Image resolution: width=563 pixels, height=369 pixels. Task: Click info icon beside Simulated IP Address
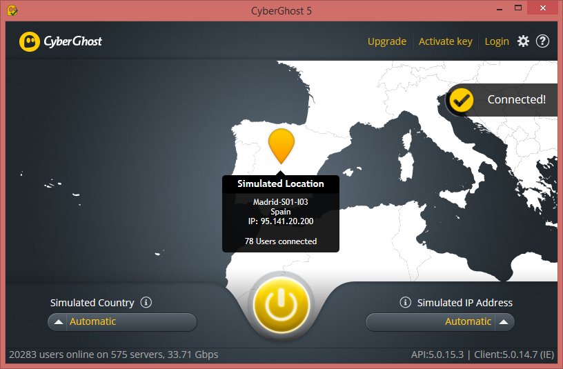(406, 302)
